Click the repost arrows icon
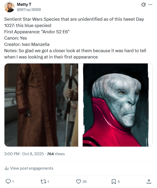Screen dimensions: 157x188 tap(43, 181)
